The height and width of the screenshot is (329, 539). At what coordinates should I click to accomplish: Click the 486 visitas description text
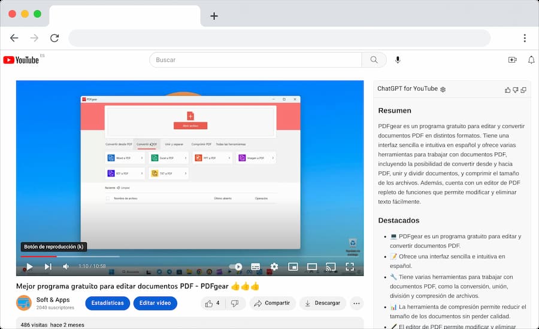pos(52,325)
